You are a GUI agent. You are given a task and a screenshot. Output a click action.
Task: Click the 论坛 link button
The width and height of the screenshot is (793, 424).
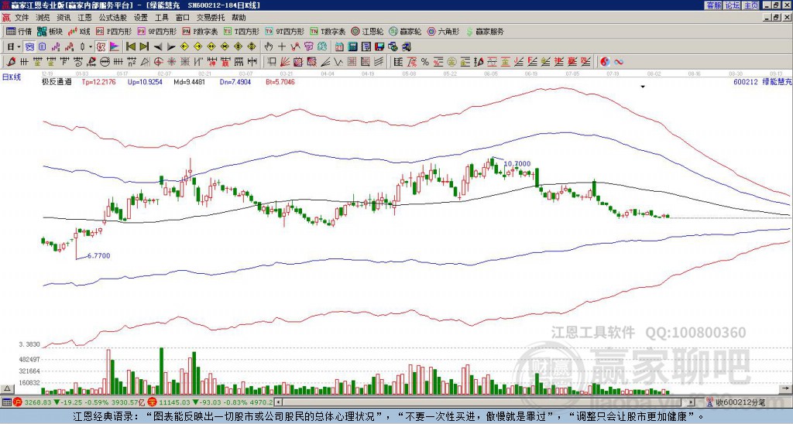[732, 5]
